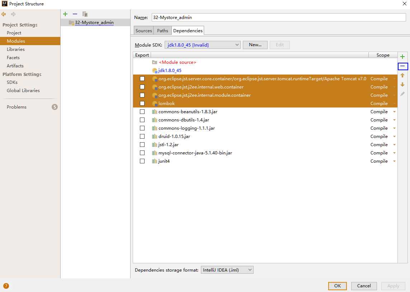Click the edit pencil icon

(402, 94)
